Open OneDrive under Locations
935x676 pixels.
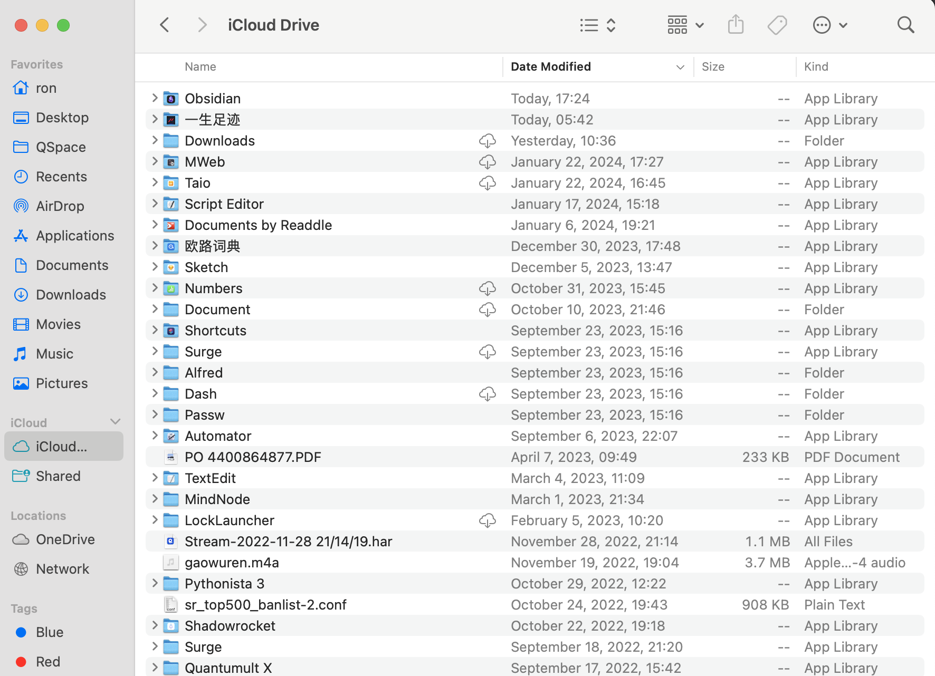64,539
